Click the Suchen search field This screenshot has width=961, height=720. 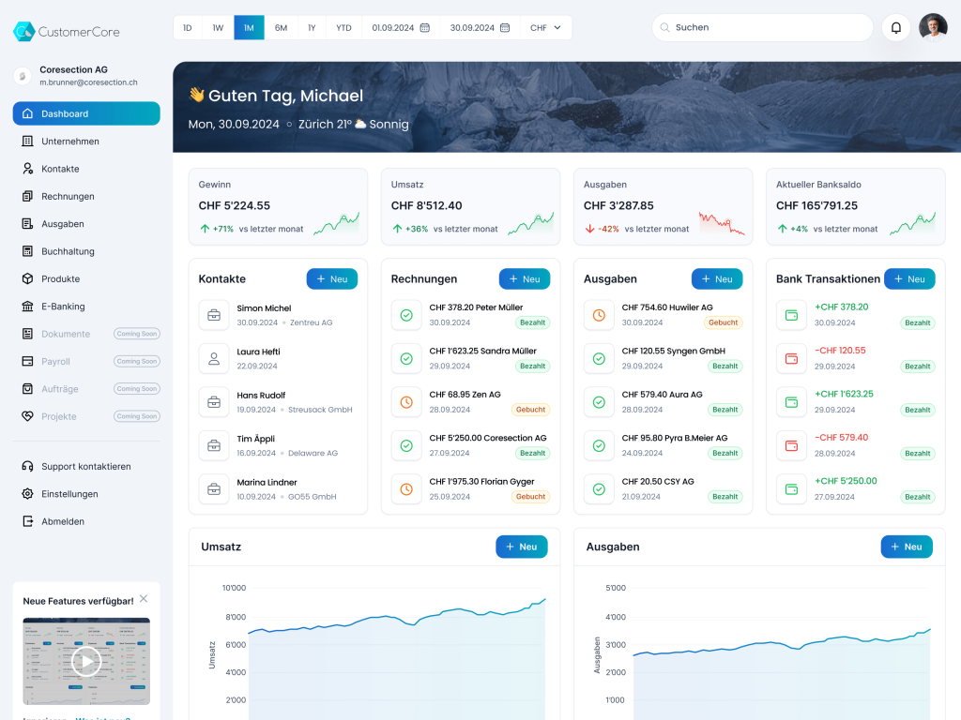click(x=762, y=27)
